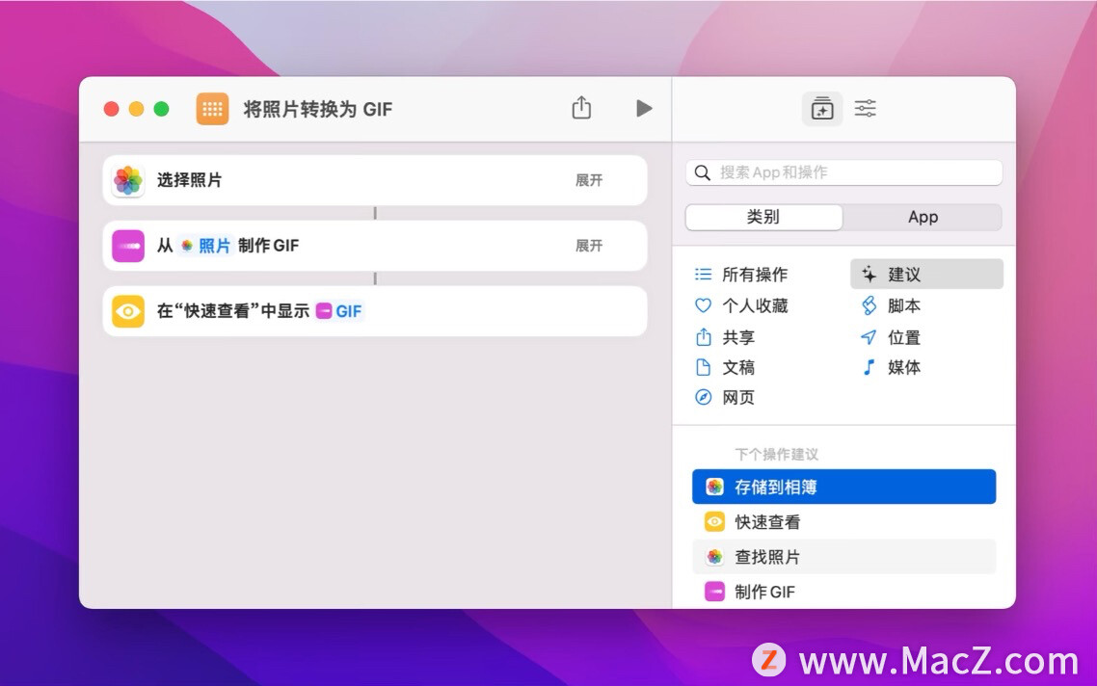Click the 选择照片 action title
Viewport: 1097px width, 686px height.
click(x=189, y=180)
